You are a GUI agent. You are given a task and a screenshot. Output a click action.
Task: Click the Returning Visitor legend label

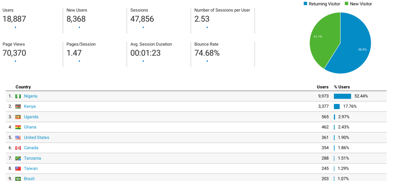pyautogui.click(x=324, y=4)
